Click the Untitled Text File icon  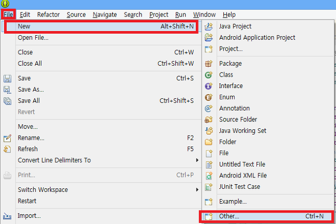(208, 164)
